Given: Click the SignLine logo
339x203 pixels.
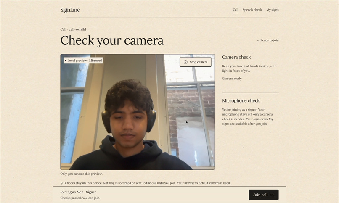Looking at the screenshot, I should tap(70, 10).
